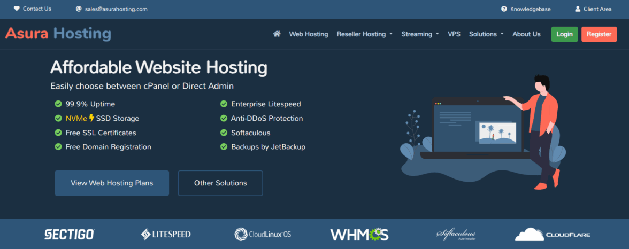
Task: Expand the Solutions dropdown menu
Action: tap(486, 34)
